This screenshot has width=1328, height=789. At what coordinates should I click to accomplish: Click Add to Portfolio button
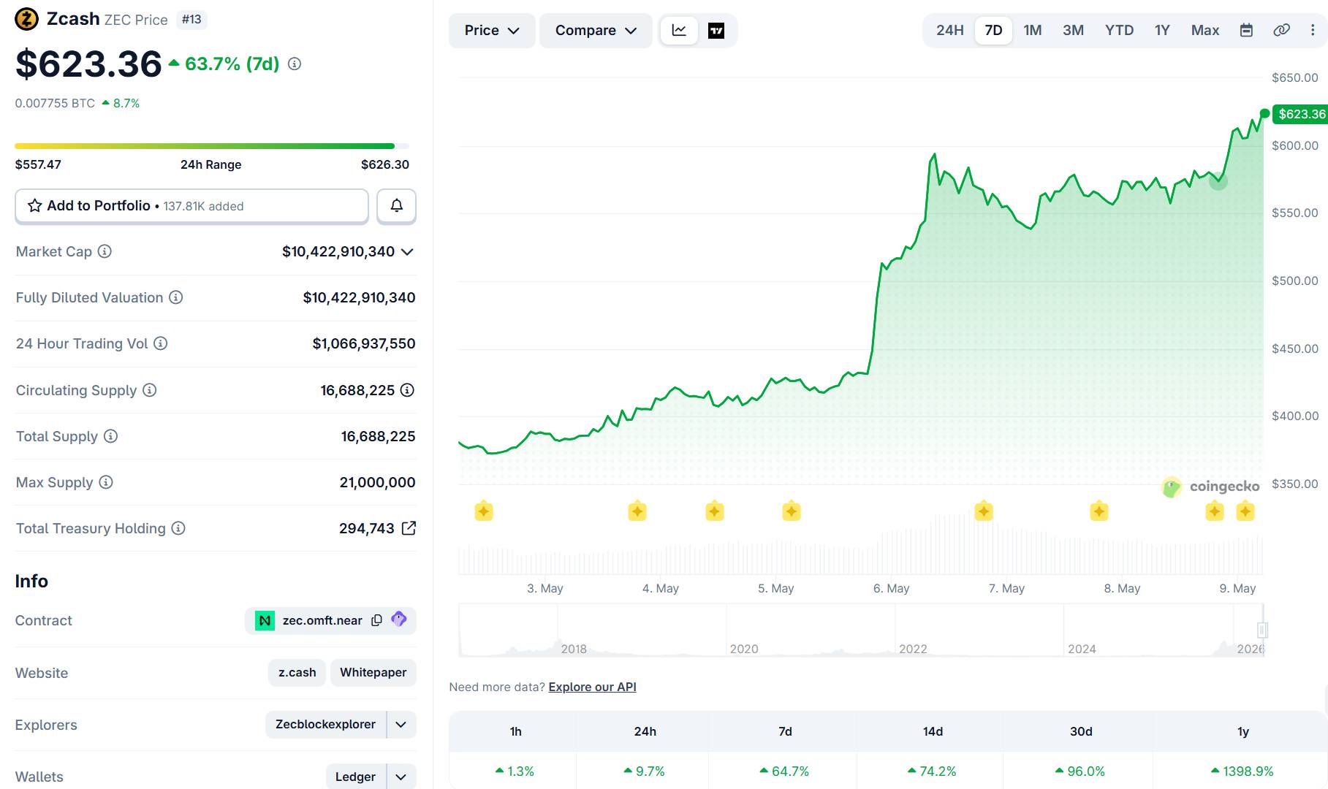tap(191, 206)
